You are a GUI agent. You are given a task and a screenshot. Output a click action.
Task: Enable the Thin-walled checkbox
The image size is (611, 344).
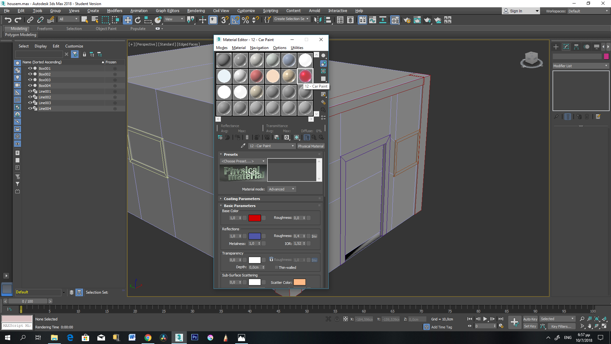click(276, 268)
